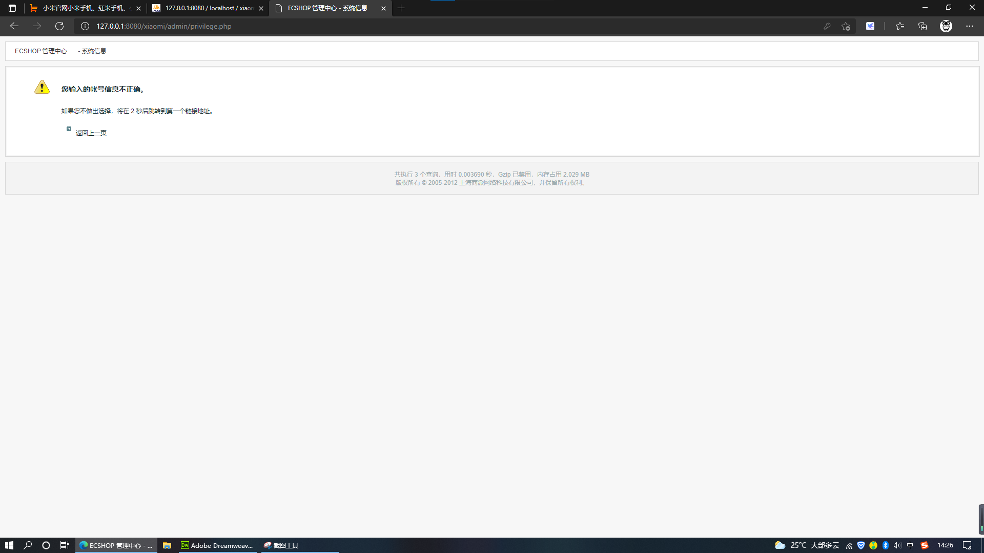984x553 pixels.
Task: Click the browser profile avatar
Action: (946, 26)
